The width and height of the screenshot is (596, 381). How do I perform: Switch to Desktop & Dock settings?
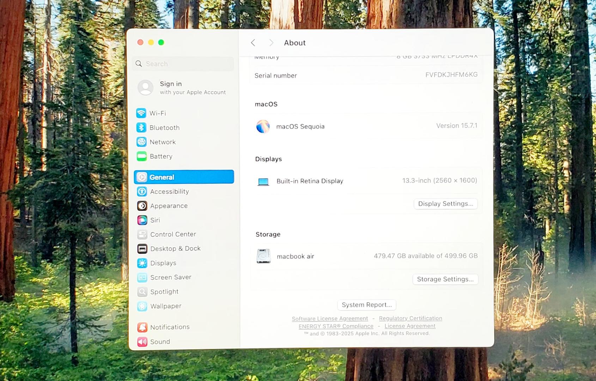[x=175, y=249]
